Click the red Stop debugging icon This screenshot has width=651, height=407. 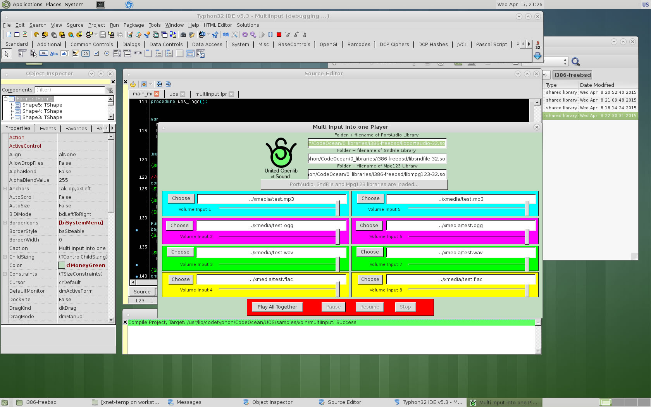(x=279, y=34)
